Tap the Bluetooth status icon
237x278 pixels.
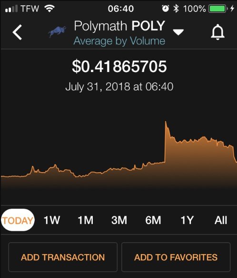point(176,8)
